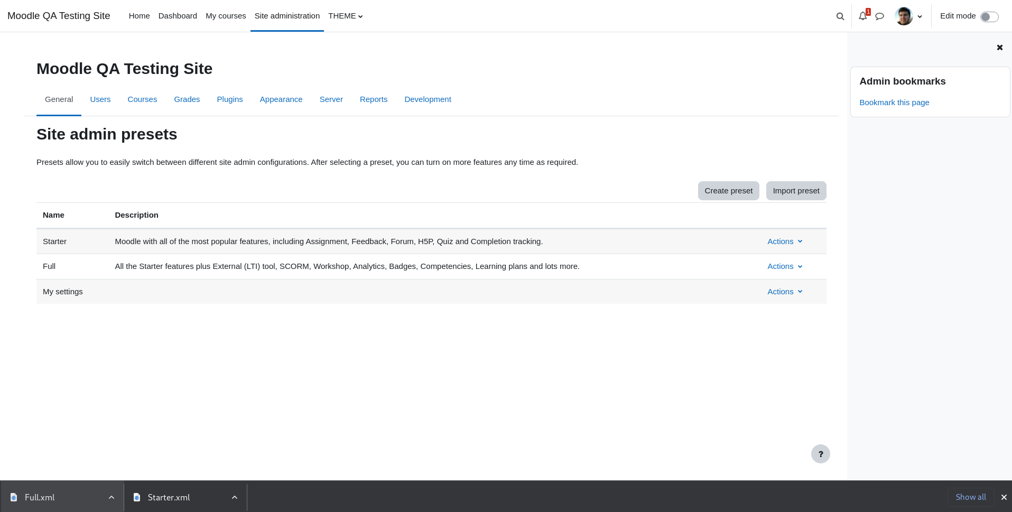1012x512 pixels.
Task: Close the Admin bookmarks block drawer
Action: pyautogui.click(x=1000, y=48)
